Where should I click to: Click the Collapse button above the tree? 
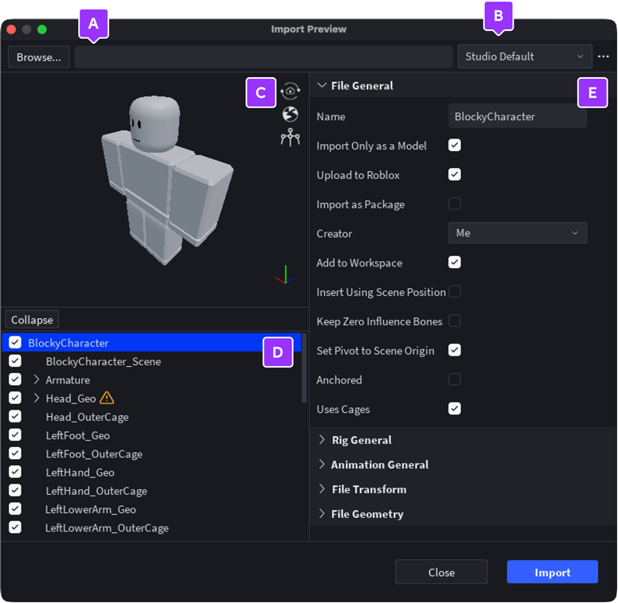[x=32, y=320]
